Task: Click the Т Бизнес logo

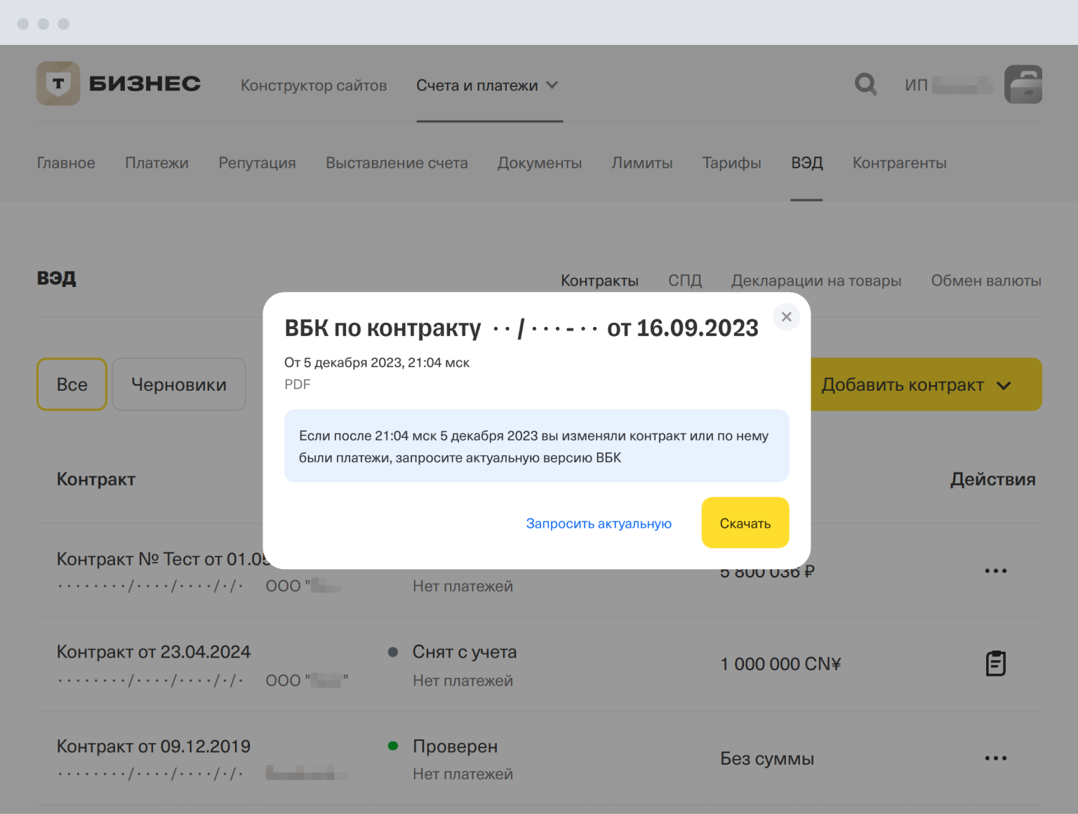Action: [x=118, y=84]
